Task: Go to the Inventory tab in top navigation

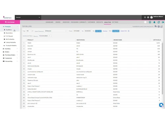Action: pos(66,22)
